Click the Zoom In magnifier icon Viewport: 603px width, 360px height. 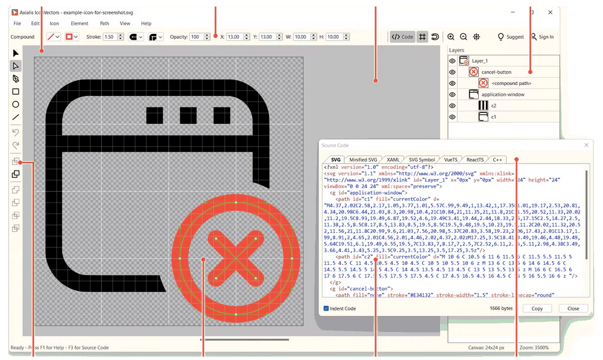pos(451,37)
